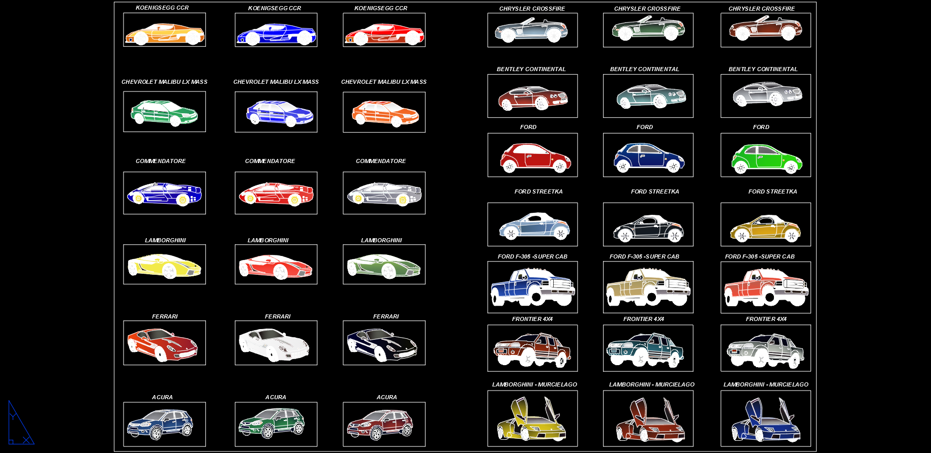
Task: Click the gray Frontier 4x4 pickup
Action: tap(766, 350)
